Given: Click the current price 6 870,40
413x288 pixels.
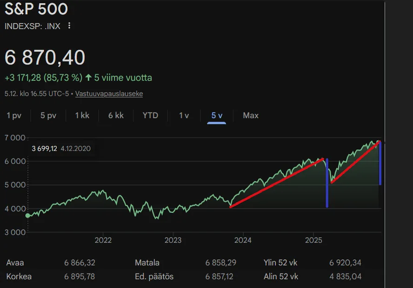Looking at the screenshot, I should [45, 58].
